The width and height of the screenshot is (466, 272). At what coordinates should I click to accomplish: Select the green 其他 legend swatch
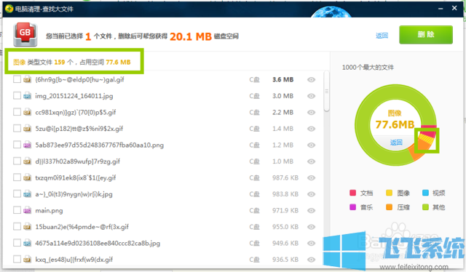[425, 207]
